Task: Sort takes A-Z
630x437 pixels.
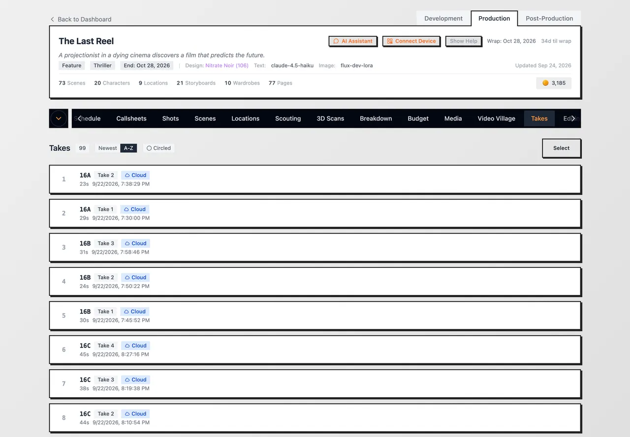Action: (x=128, y=148)
